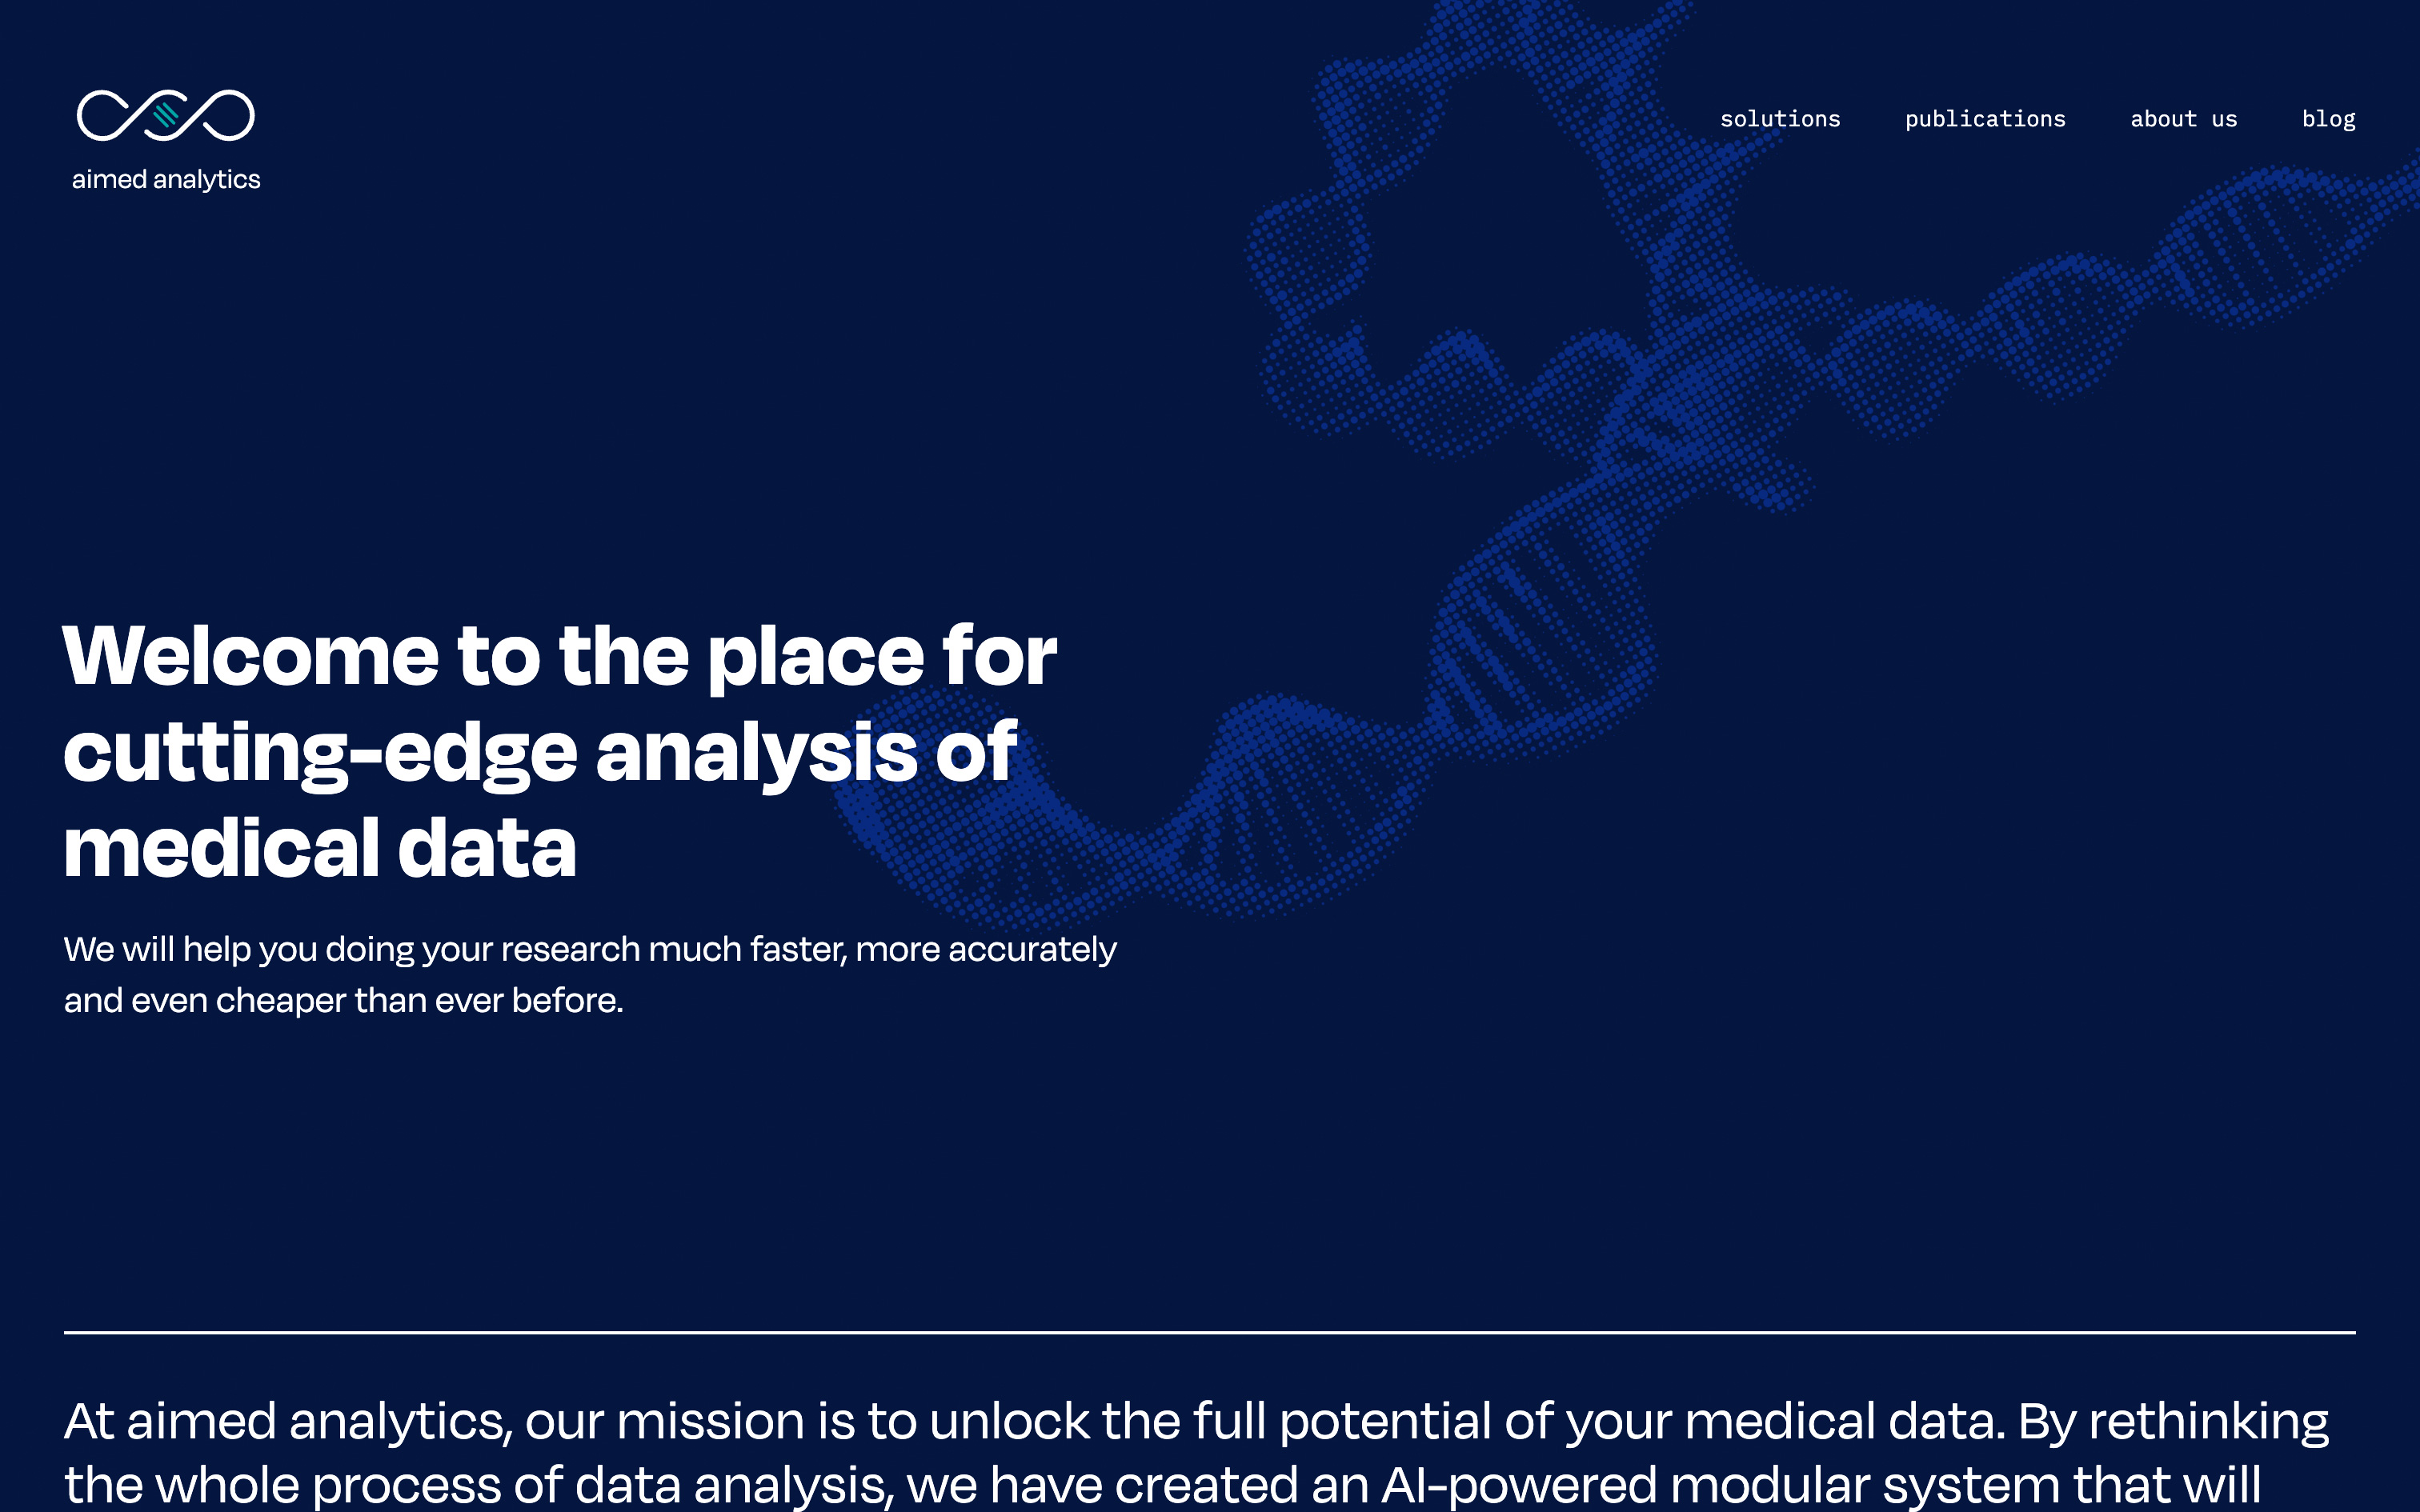Click the white horizontal divider line

pos(1210,1332)
